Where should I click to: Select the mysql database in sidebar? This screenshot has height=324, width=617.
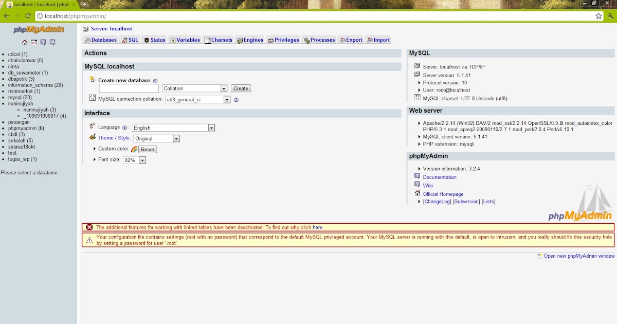point(20,97)
